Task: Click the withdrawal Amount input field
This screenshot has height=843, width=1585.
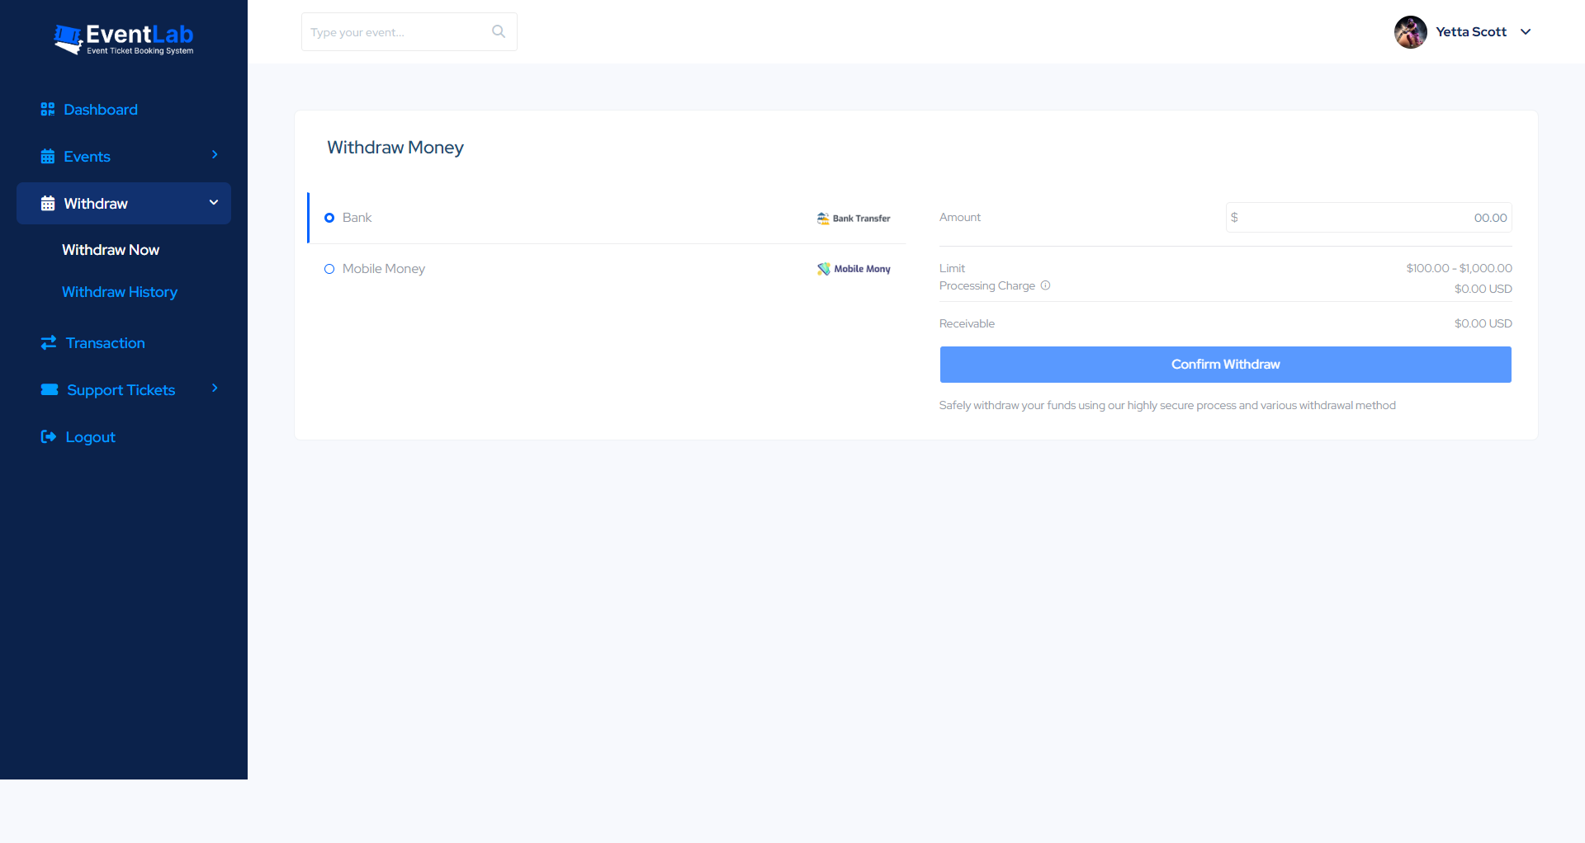Action: click(x=1368, y=217)
